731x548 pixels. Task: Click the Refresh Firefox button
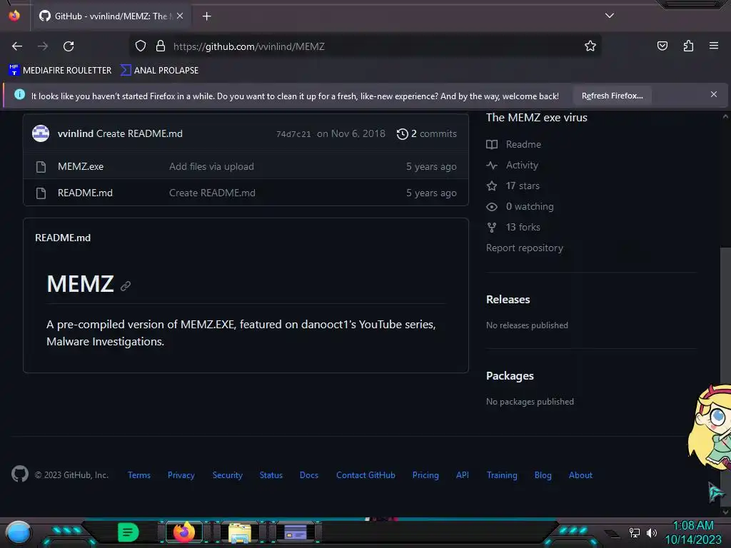[612, 96]
